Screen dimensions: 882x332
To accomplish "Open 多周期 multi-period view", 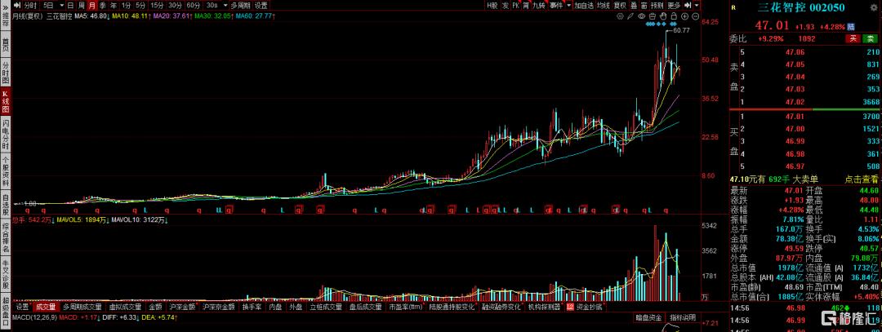I will (241, 5).
